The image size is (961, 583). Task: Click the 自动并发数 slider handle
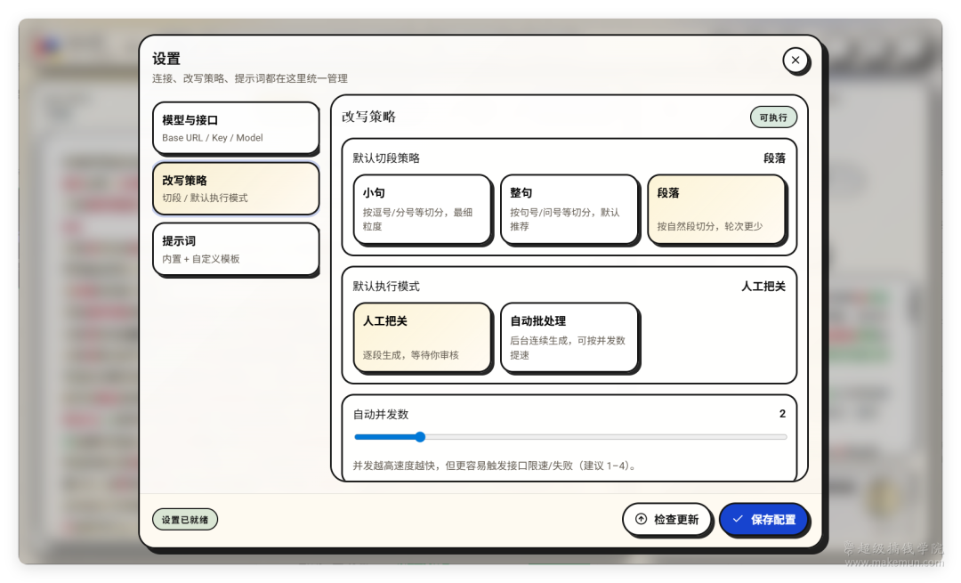pyautogui.click(x=420, y=437)
